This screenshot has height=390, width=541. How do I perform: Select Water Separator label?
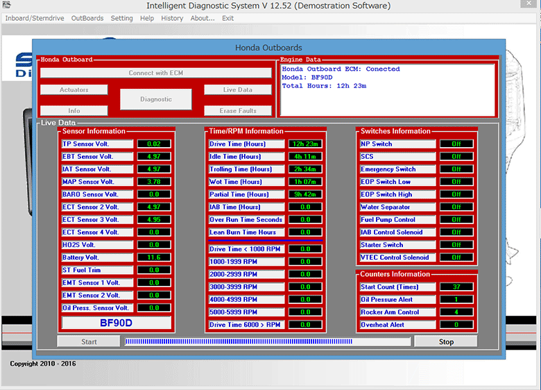click(398, 207)
